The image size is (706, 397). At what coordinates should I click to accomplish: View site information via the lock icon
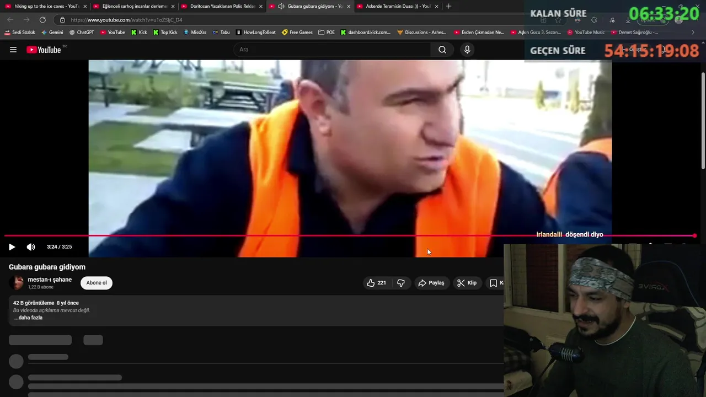pyautogui.click(x=62, y=20)
